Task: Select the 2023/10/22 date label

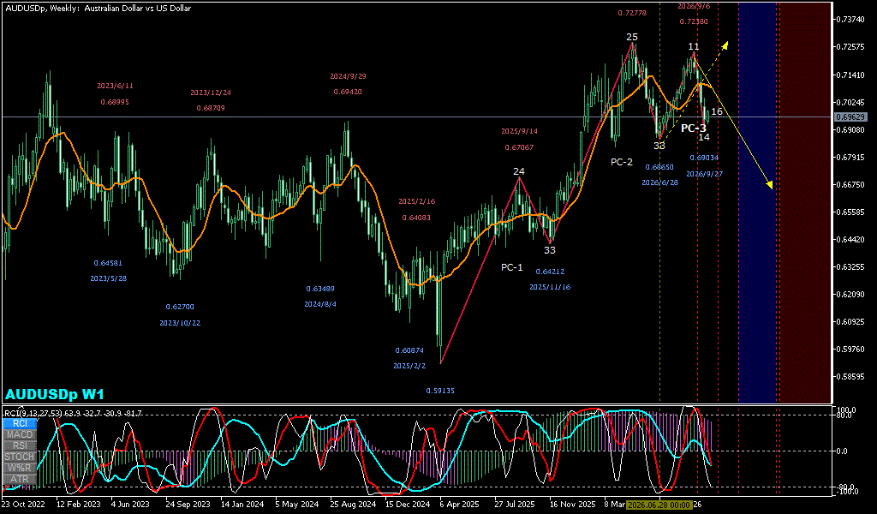Action: pos(180,323)
